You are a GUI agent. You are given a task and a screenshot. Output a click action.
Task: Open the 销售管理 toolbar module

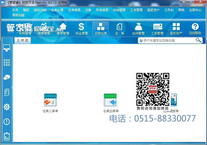(x=44, y=29)
